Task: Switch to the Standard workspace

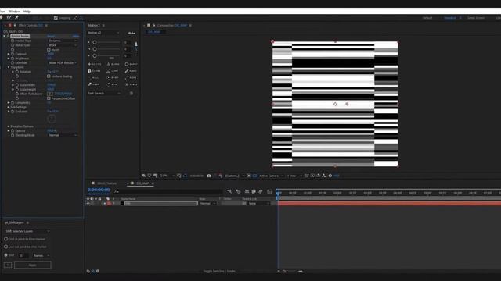Action: (450, 18)
